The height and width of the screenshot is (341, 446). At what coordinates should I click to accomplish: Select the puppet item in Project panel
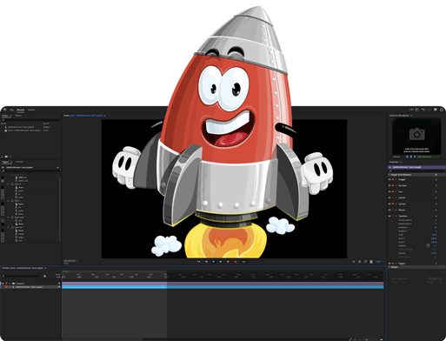point(21,127)
